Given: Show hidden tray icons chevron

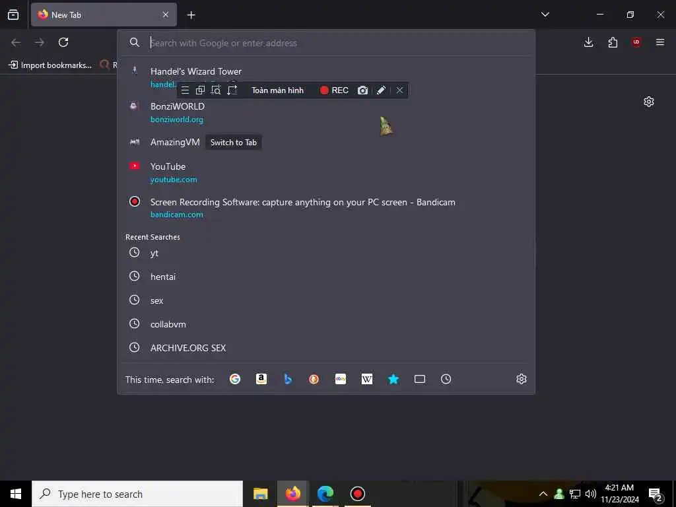Looking at the screenshot, I should click(543, 494).
